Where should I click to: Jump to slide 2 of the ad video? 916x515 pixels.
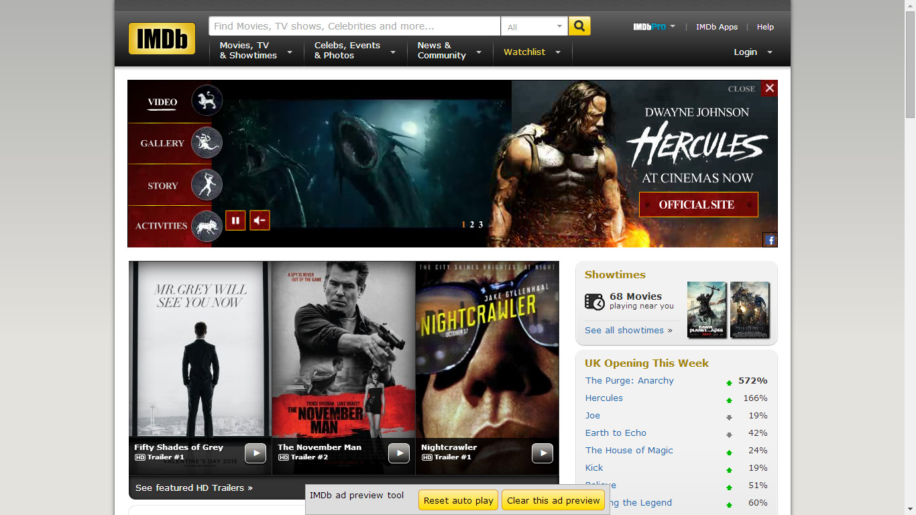[x=472, y=225]
